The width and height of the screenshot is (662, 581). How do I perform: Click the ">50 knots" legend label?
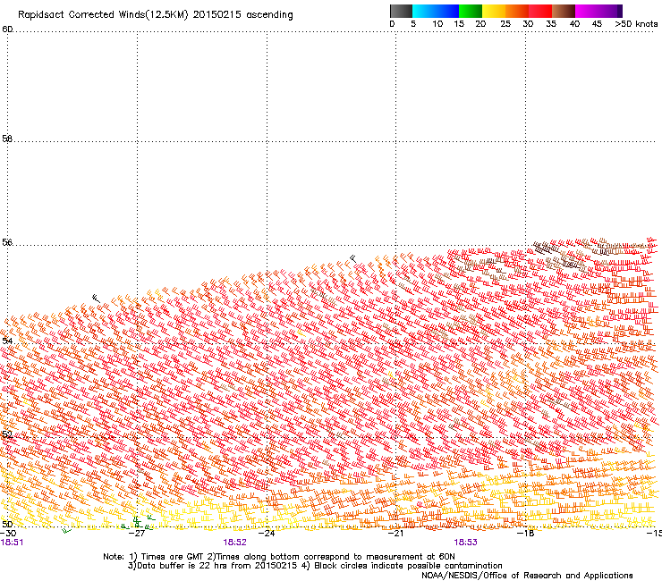[x=636, y=24]
